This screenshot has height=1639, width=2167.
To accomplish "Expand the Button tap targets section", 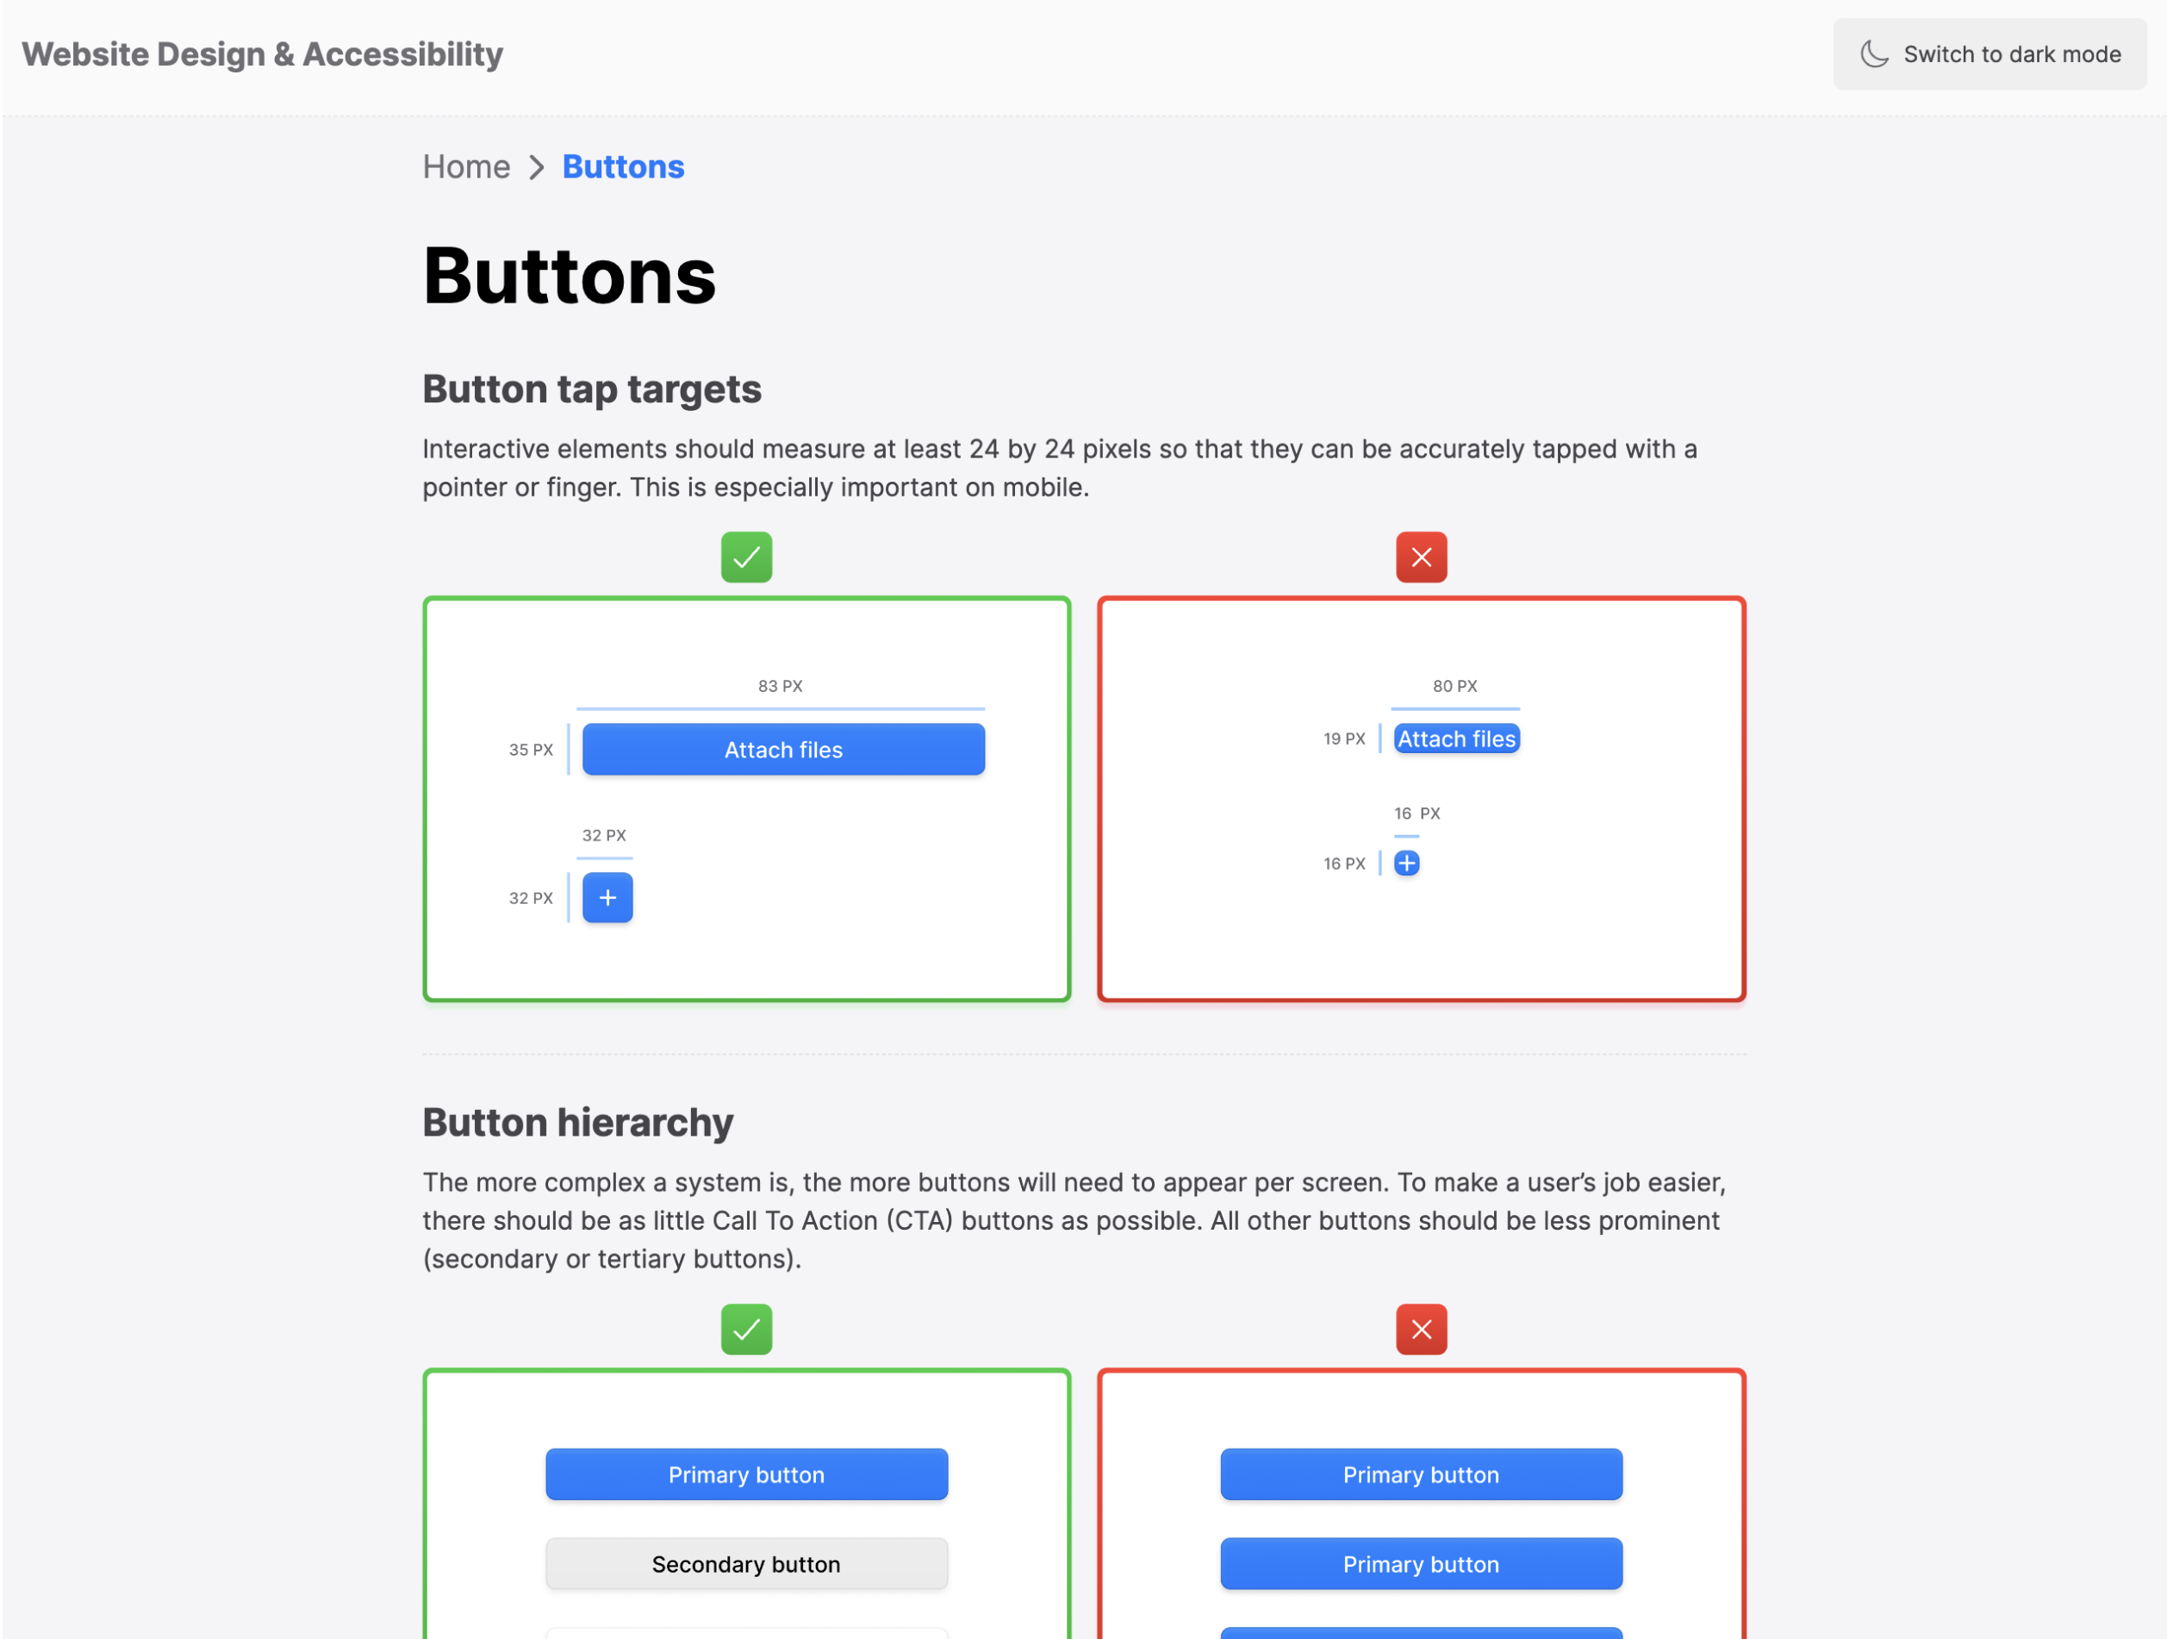I will click(x=592, y=389).
